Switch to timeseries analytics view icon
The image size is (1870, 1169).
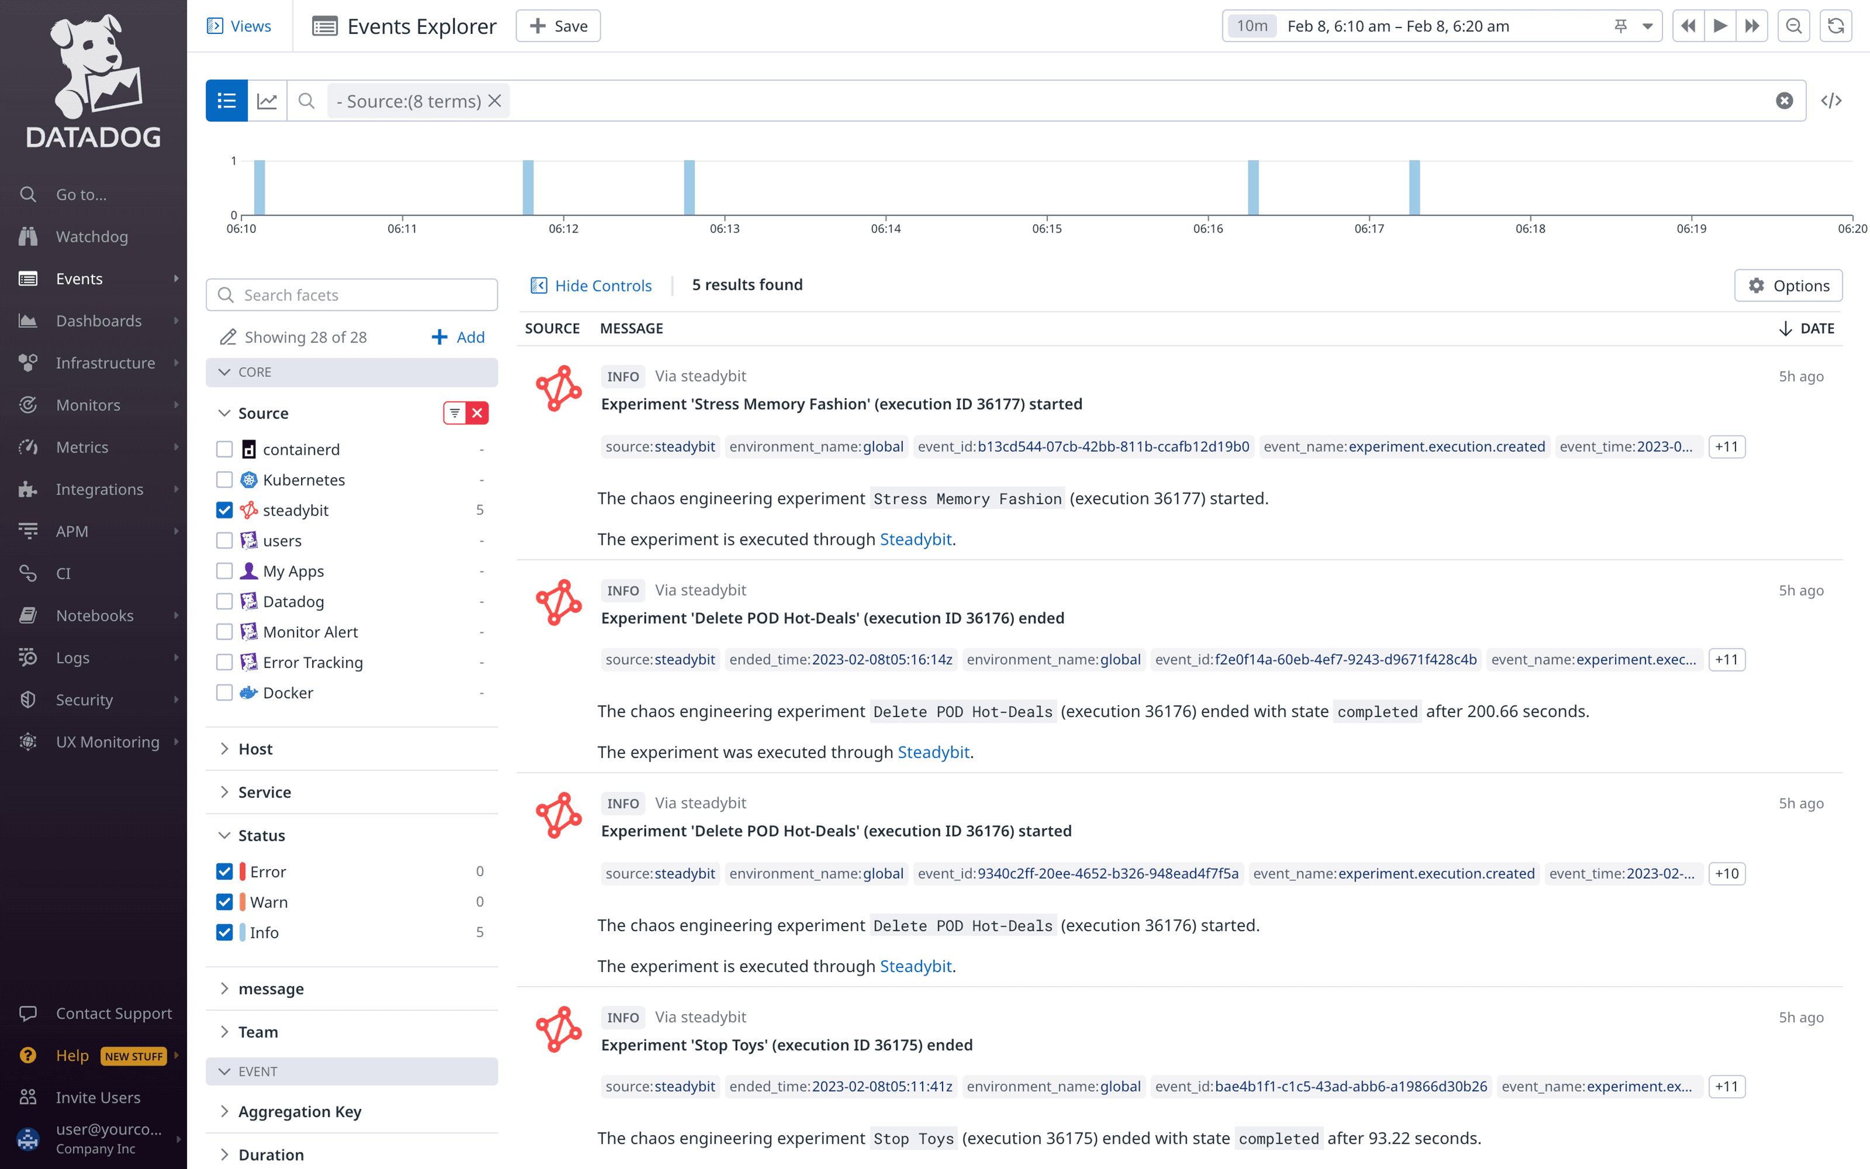[268, 101]
